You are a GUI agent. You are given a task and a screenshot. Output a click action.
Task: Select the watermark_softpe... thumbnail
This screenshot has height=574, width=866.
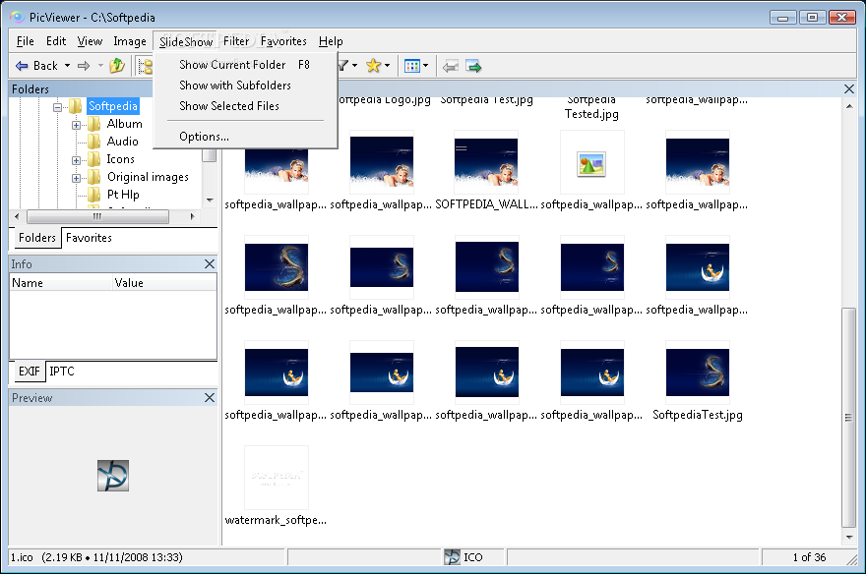(x=277, y=478)
